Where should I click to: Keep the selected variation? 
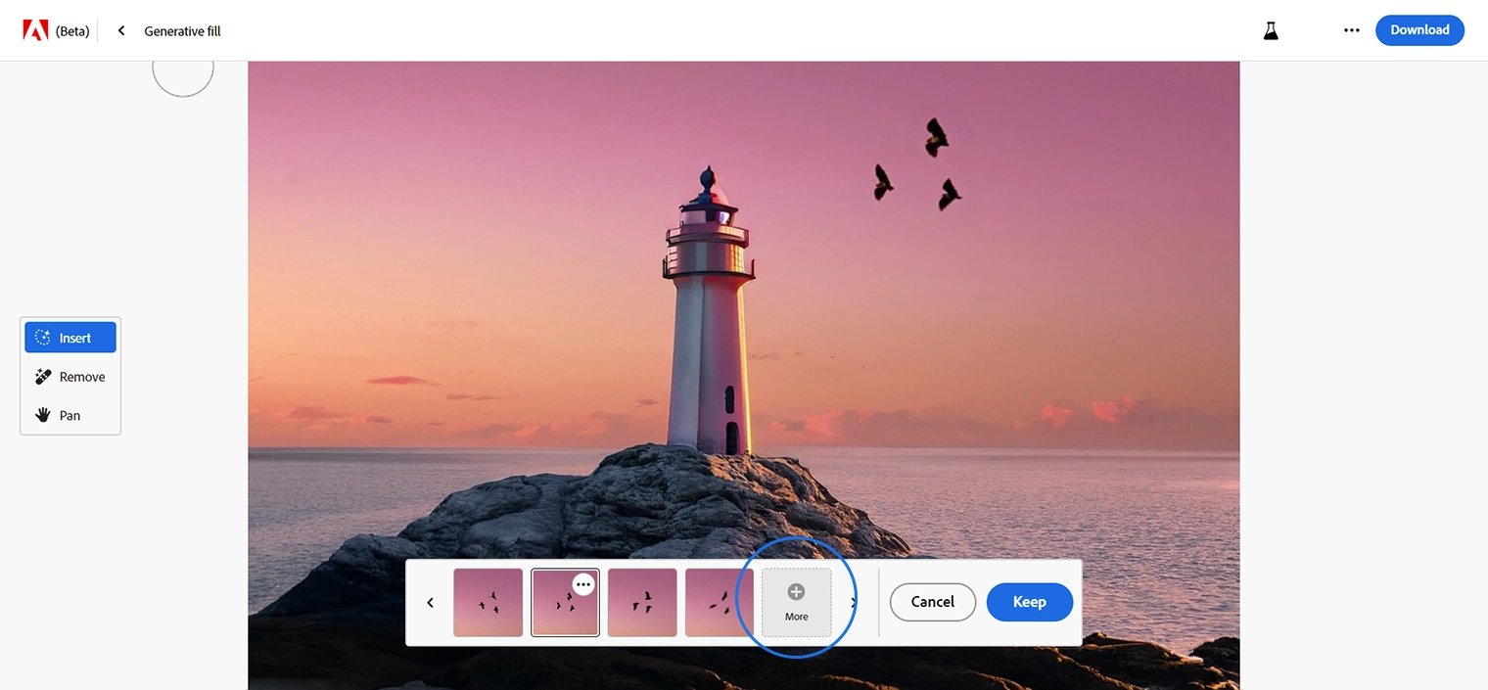coord(1029,602)
